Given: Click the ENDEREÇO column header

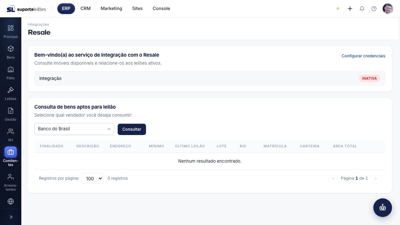Looking at the screenshot, I should (120, 146).
